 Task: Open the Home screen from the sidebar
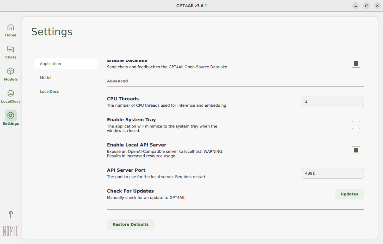click(x=10, y=30)
